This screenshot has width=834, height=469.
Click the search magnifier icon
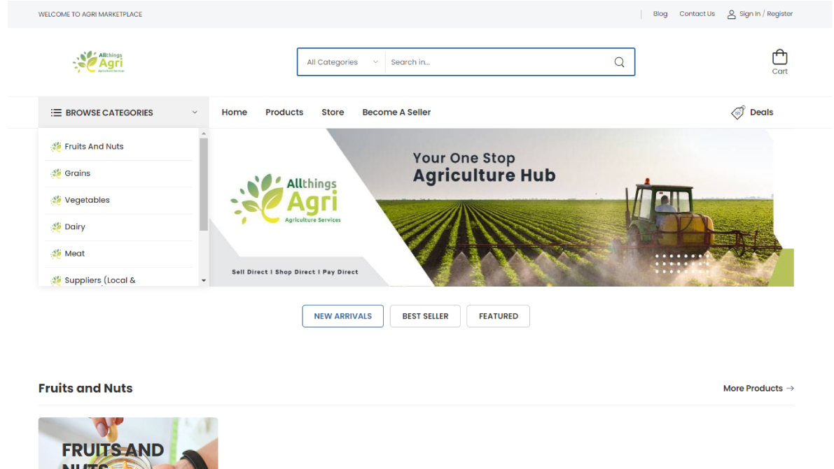pyautogui.click(x=619, y=62)
